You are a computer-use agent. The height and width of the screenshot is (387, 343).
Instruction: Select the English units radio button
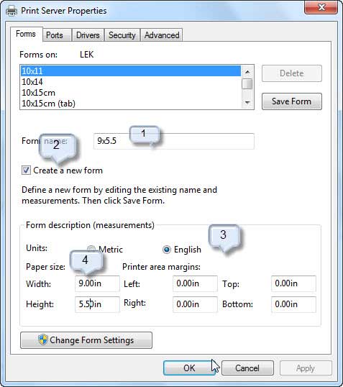click(x=167, y=250)
